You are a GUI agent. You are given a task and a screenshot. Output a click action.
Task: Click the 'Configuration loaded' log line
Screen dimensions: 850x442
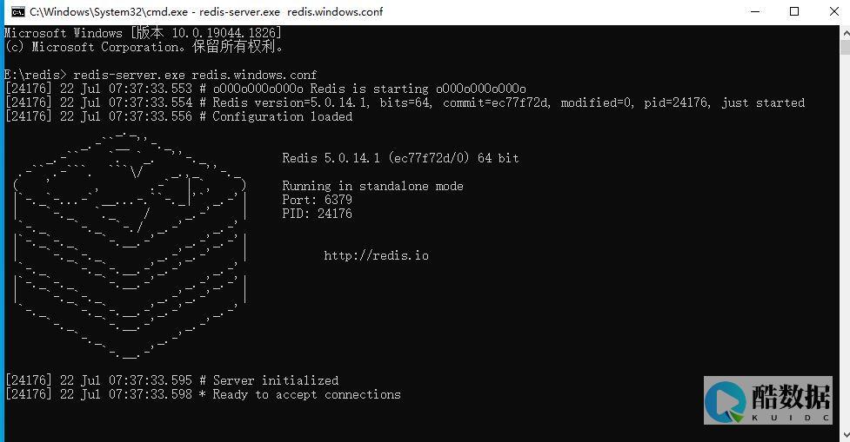click(178, 116)
